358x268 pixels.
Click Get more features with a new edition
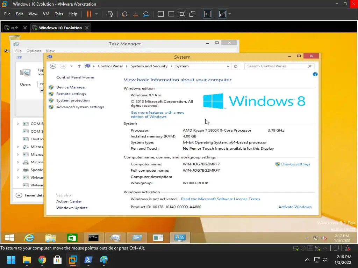[157, 114]
